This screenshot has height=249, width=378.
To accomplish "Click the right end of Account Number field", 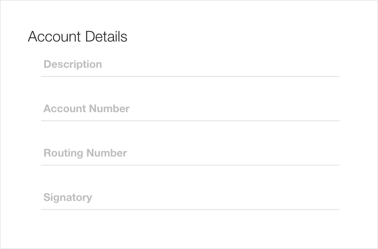I will (332, 109).
